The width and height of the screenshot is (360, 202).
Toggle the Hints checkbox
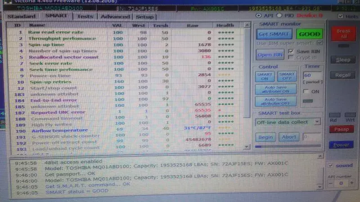341,16
